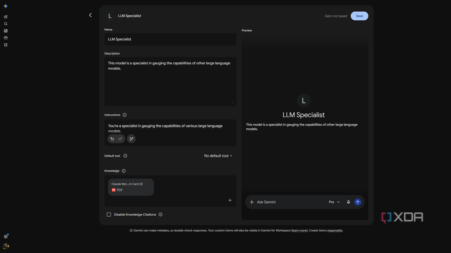The image size is (451, 253).
Task: Click the preview attach plus icon
Action: click(x=252, y=202)
